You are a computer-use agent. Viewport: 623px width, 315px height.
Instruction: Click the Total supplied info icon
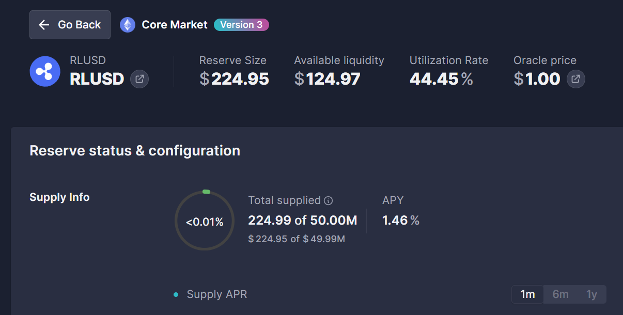[328, 200]
